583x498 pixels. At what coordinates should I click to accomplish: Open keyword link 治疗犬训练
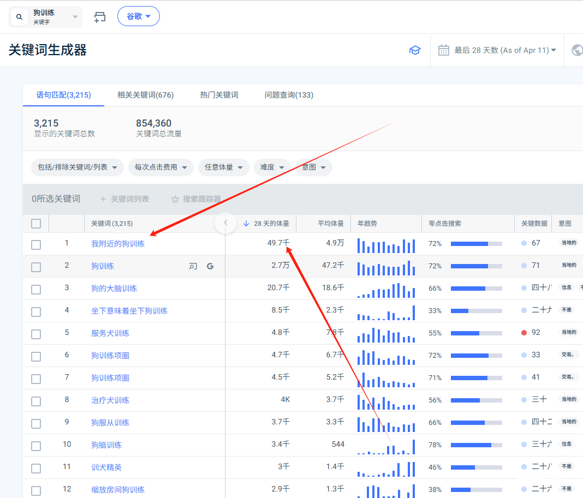coord(110,400)
